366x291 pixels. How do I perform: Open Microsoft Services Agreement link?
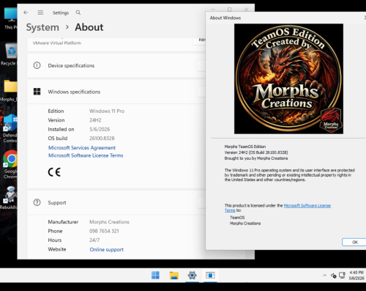pos(82,147)
